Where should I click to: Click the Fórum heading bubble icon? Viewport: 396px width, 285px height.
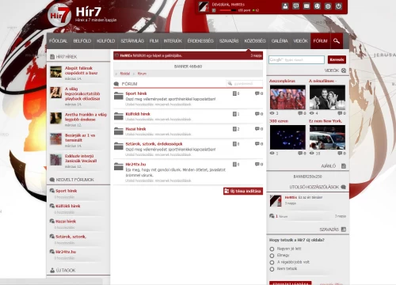(x=116, y=84)
